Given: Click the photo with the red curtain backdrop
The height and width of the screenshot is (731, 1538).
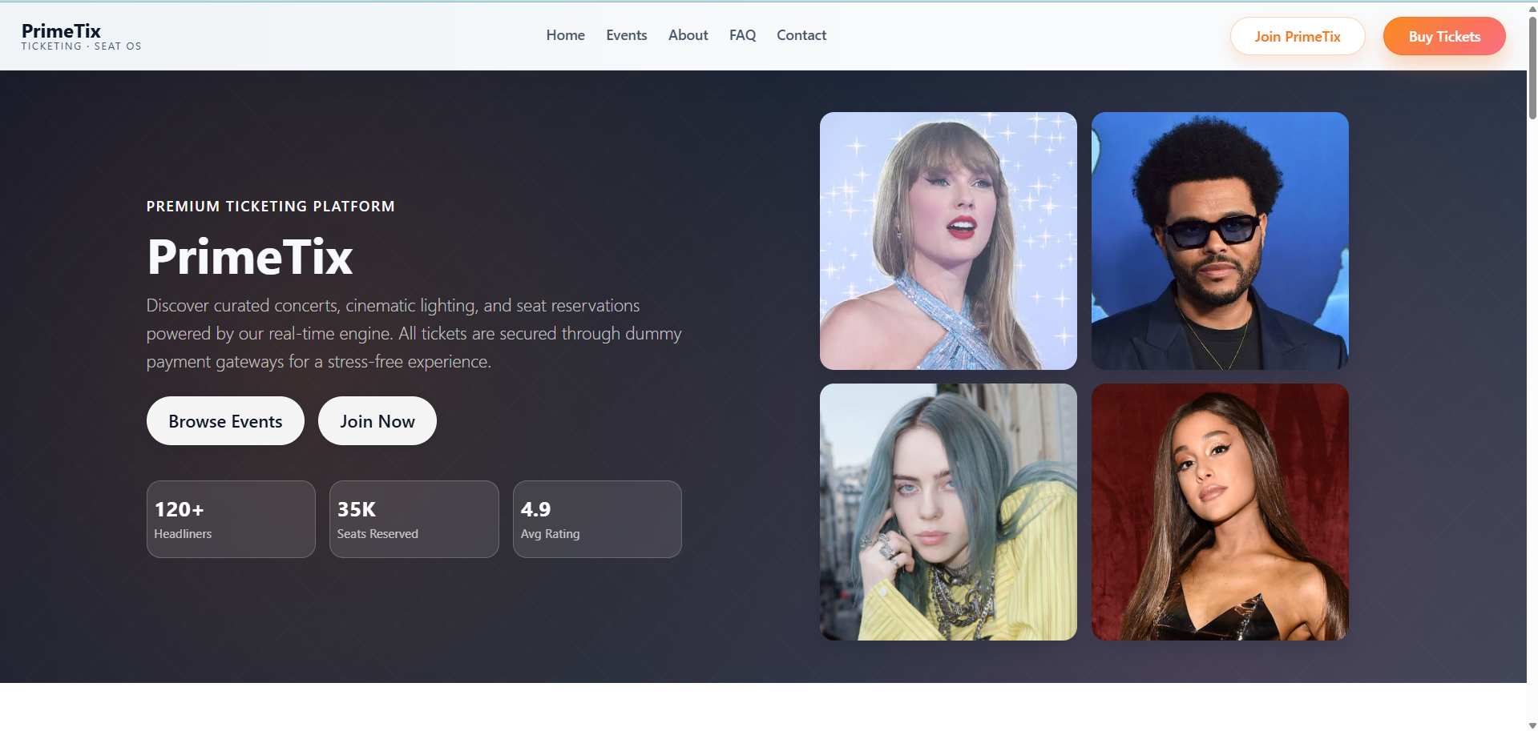Looking at the screenshot, I should [x=1220, y=512].
